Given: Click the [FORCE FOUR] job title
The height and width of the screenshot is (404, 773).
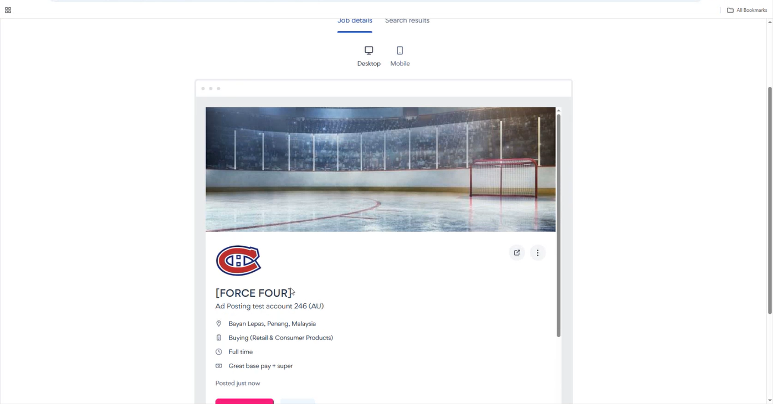Looking at the screenshot, I should 254,293.
